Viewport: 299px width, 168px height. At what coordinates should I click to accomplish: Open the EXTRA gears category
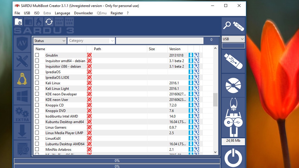click(x=22, y=114)
